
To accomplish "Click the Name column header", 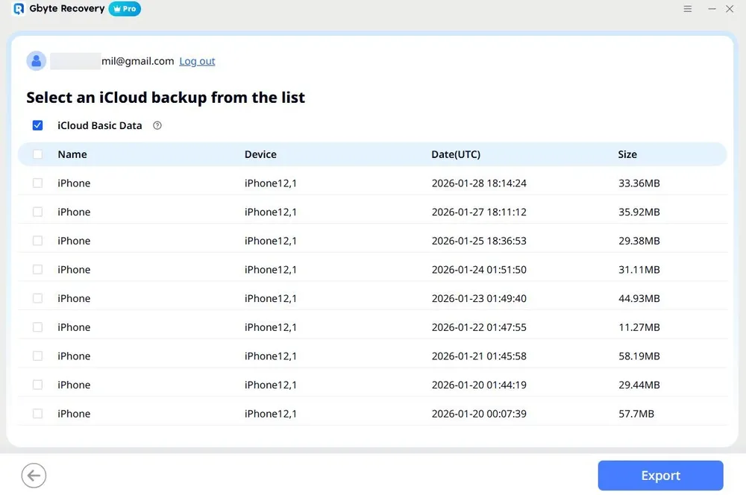I will pos(72,154).
